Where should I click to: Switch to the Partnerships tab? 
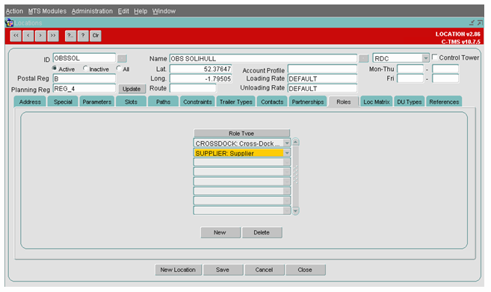[308, 102]
